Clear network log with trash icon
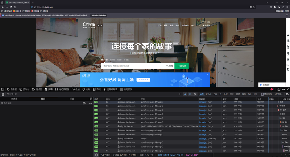This screenshot has height=157, width=290. tap(3, 94)
